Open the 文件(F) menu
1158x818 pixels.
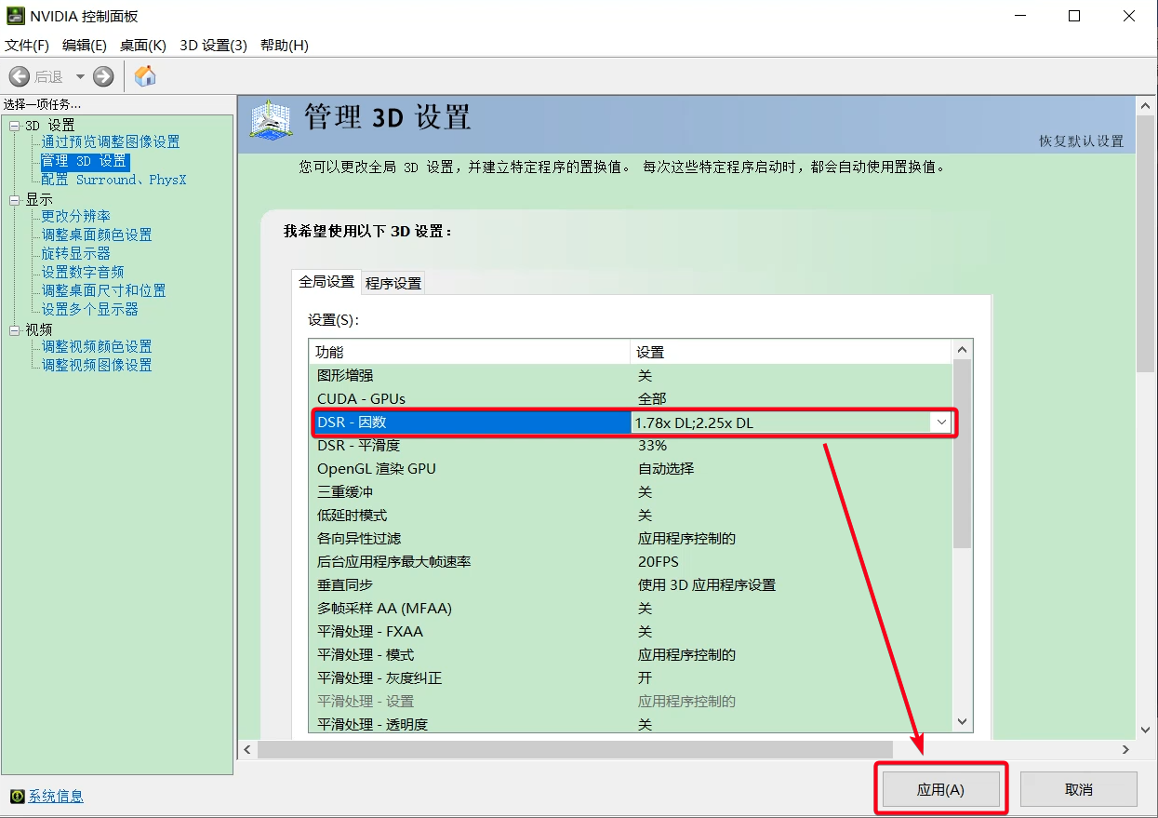pos(27,46)
